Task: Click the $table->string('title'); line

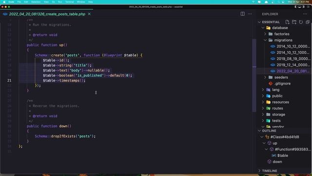Action: [67, 65]
